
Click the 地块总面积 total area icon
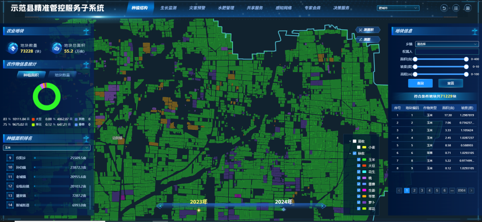click(56, 47)
